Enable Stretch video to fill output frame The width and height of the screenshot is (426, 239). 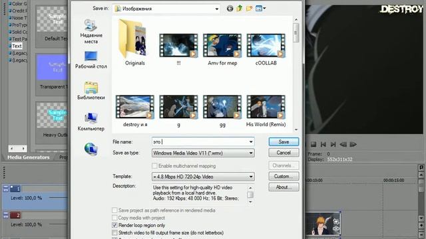(x=114, y=233)
